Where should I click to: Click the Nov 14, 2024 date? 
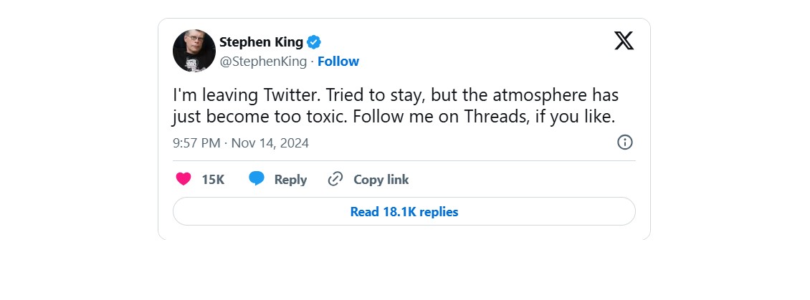coord(270,143)
